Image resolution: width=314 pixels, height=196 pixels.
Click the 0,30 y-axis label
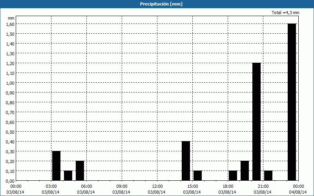[10, 152]
